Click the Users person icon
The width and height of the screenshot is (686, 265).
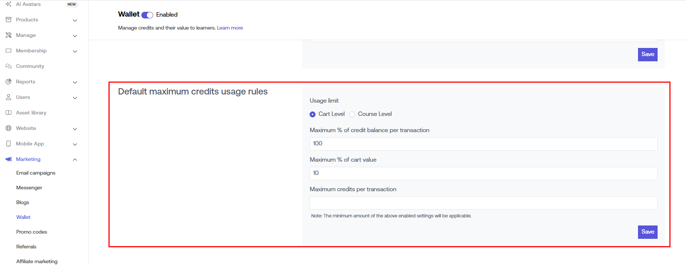click(x=8, y=97)
